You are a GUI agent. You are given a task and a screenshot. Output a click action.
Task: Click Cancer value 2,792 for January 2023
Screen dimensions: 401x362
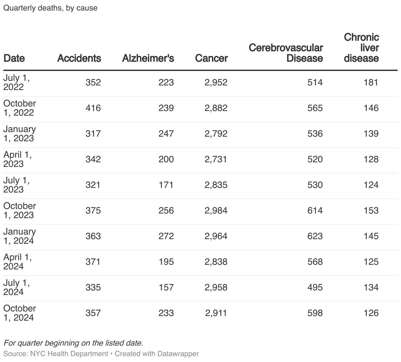point(216,134)
